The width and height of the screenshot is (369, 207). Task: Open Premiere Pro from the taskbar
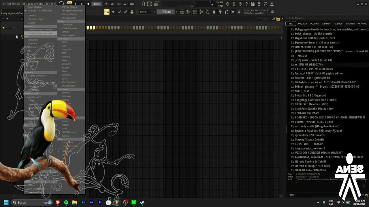click(x=100, y=202)
